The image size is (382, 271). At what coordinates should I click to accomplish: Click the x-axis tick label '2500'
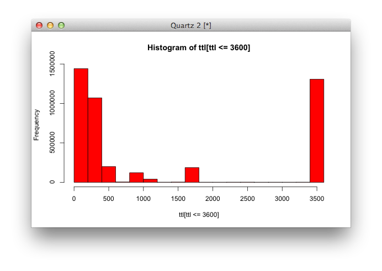247,199
